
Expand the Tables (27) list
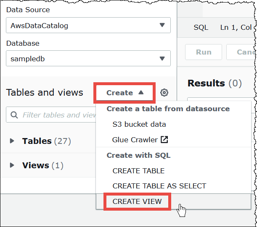tap(12, 141)
